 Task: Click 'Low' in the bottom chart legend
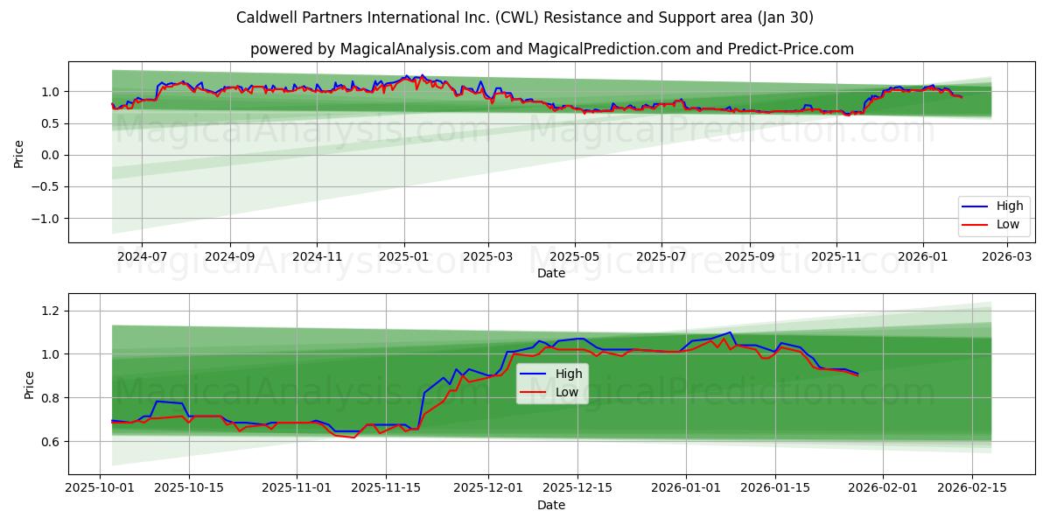click(567, 392)
